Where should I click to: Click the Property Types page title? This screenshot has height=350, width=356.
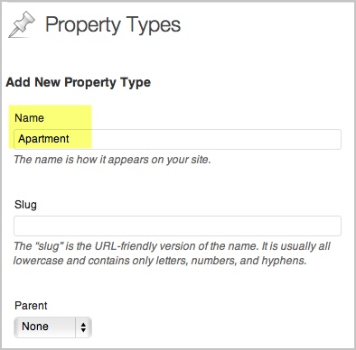[113, 25]
